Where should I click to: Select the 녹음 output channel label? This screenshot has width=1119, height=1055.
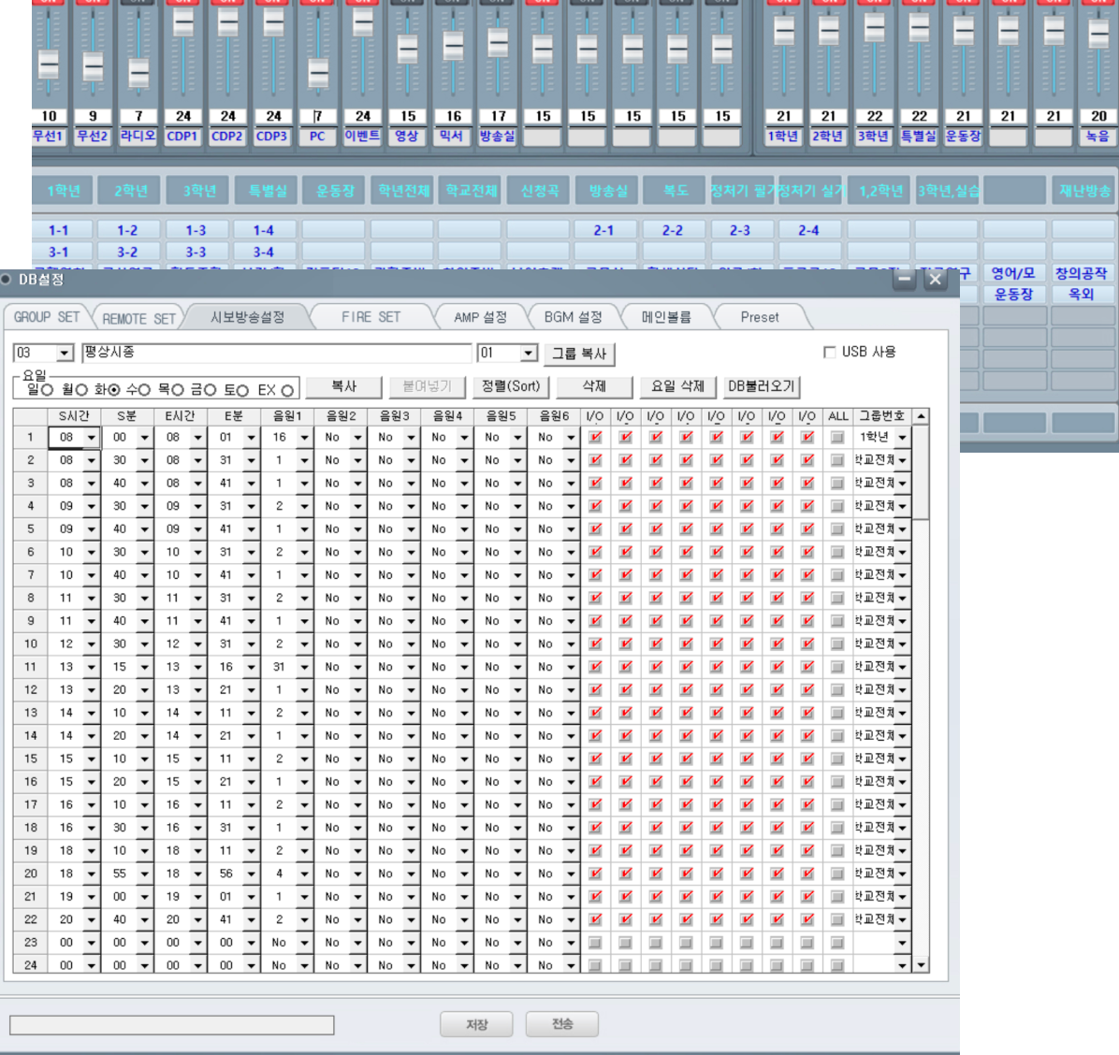(x=1097, y=136)
